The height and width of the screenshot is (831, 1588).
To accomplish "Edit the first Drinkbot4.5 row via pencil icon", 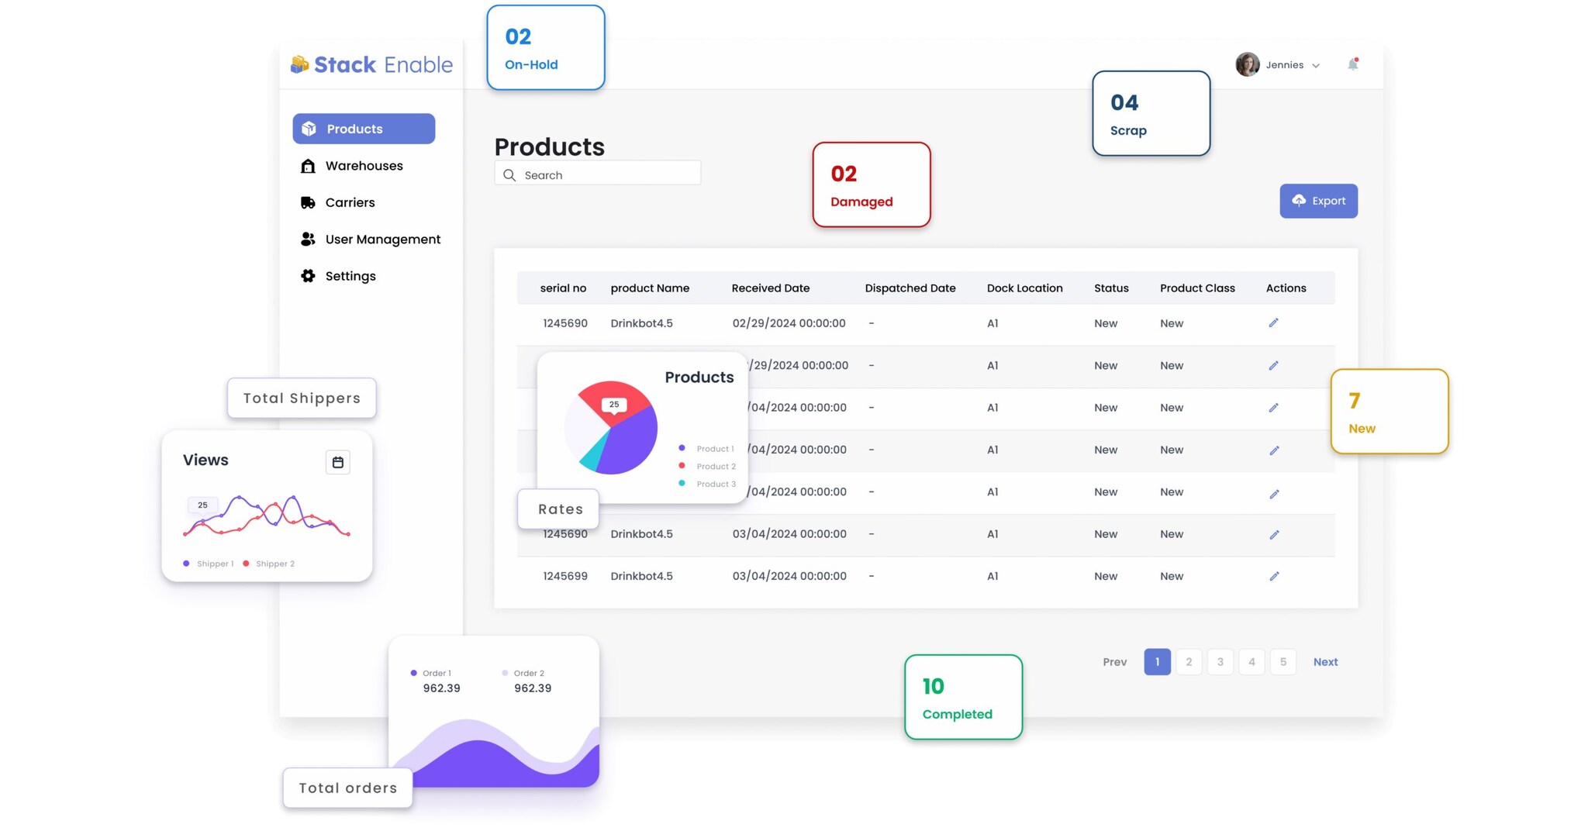I will pyautogui.click(x=1274, y=322).
